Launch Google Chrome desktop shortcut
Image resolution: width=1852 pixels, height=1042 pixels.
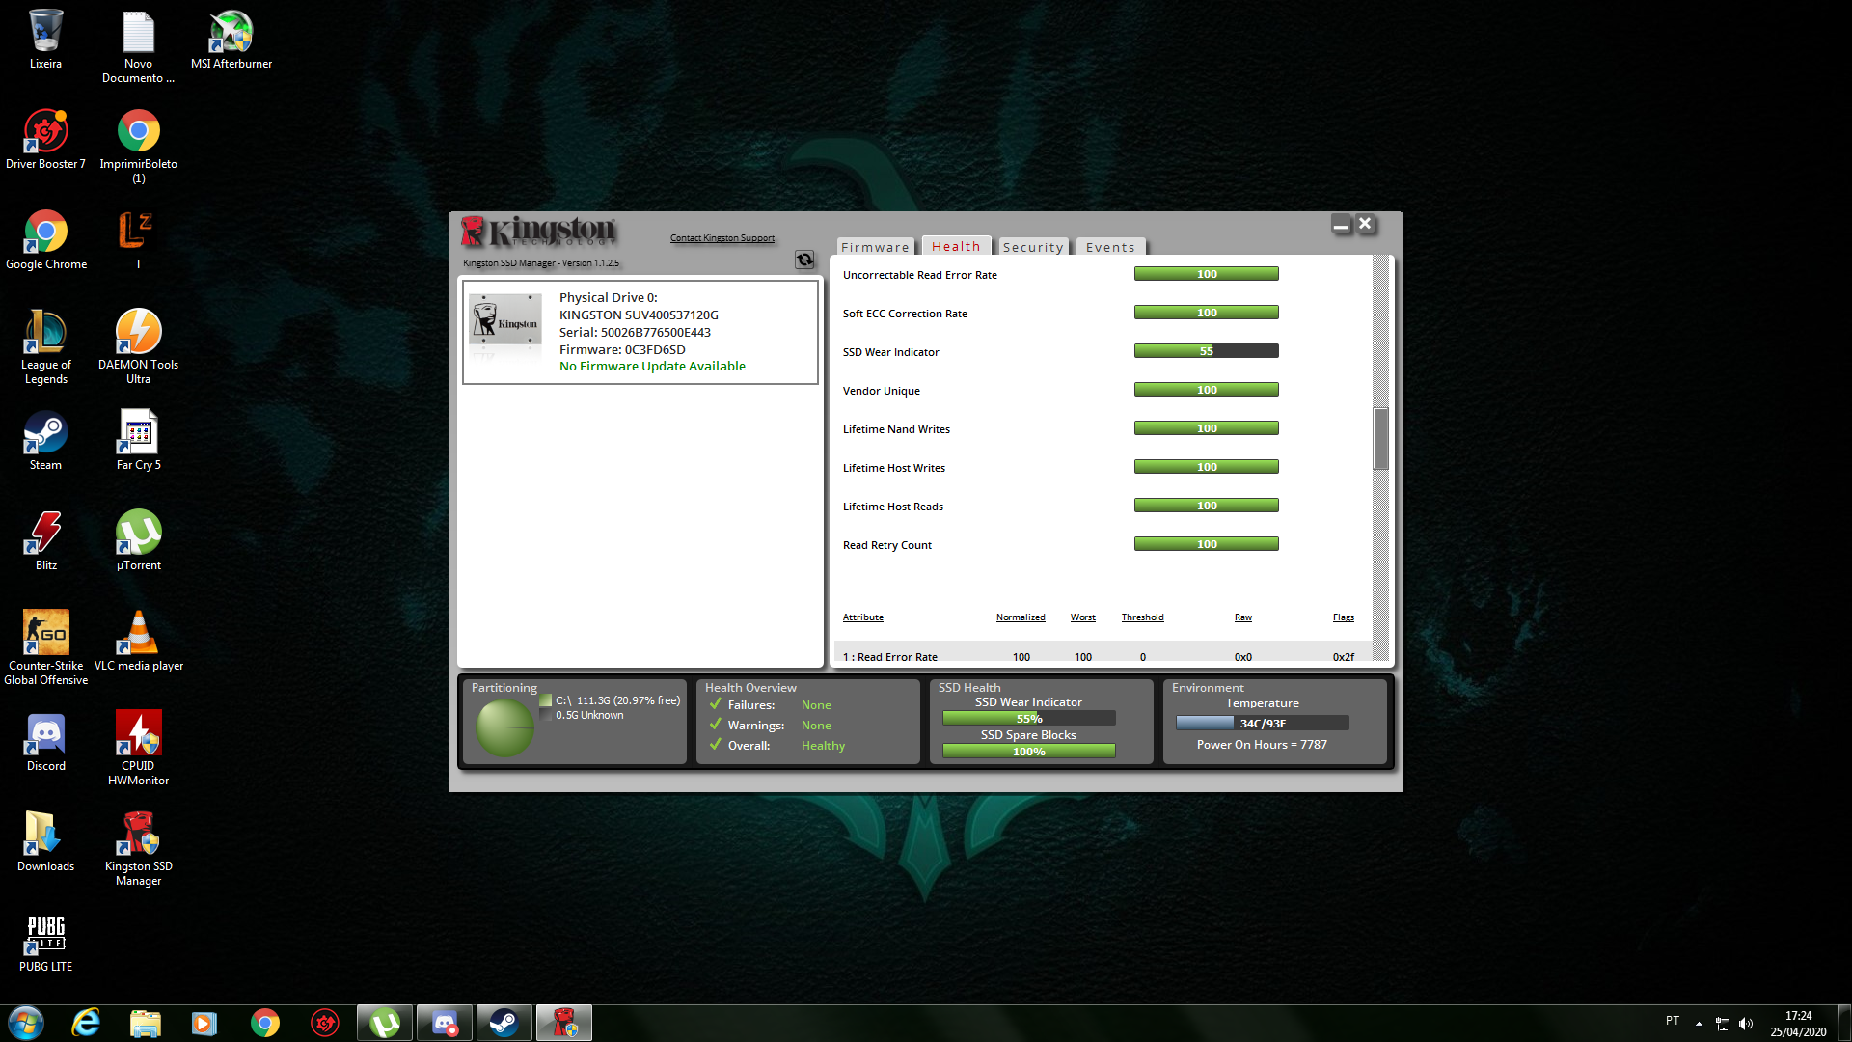tap(45, 240)
